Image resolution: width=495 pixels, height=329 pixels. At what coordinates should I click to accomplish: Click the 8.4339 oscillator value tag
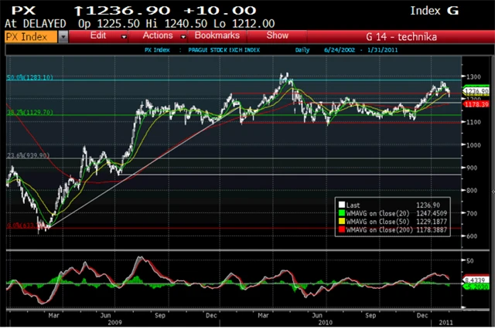[473, 280]
